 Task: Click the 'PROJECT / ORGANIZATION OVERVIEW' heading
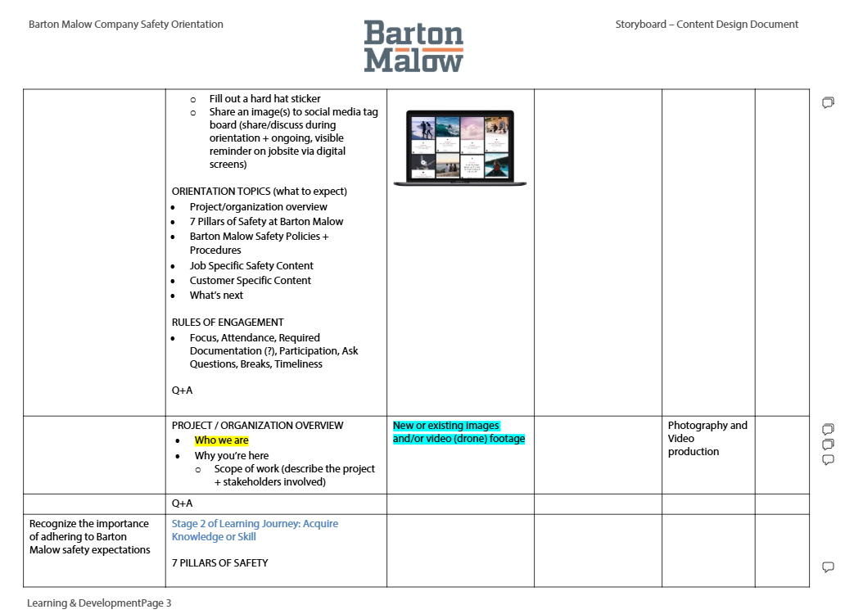[x=257, y=426]
